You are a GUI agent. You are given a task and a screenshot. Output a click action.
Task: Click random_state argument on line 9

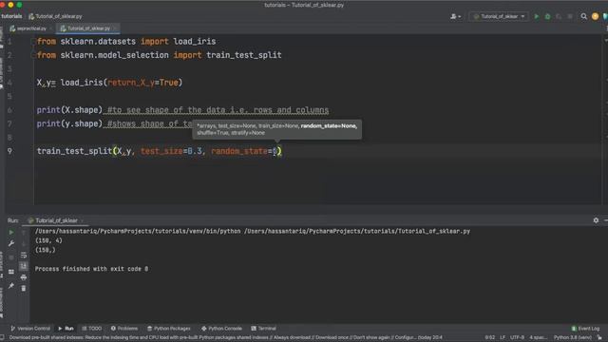click(x=244, y=151)
